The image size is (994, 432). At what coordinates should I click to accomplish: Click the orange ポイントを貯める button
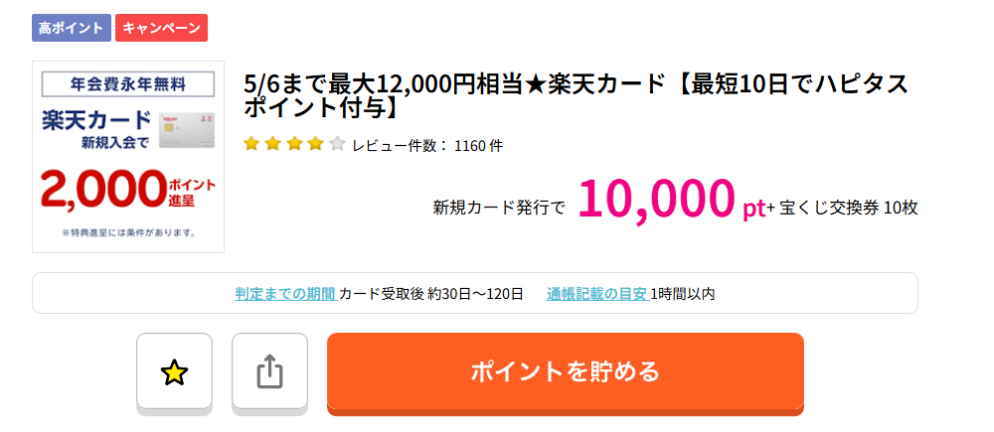pyautogui.click(x=566, y=371)
